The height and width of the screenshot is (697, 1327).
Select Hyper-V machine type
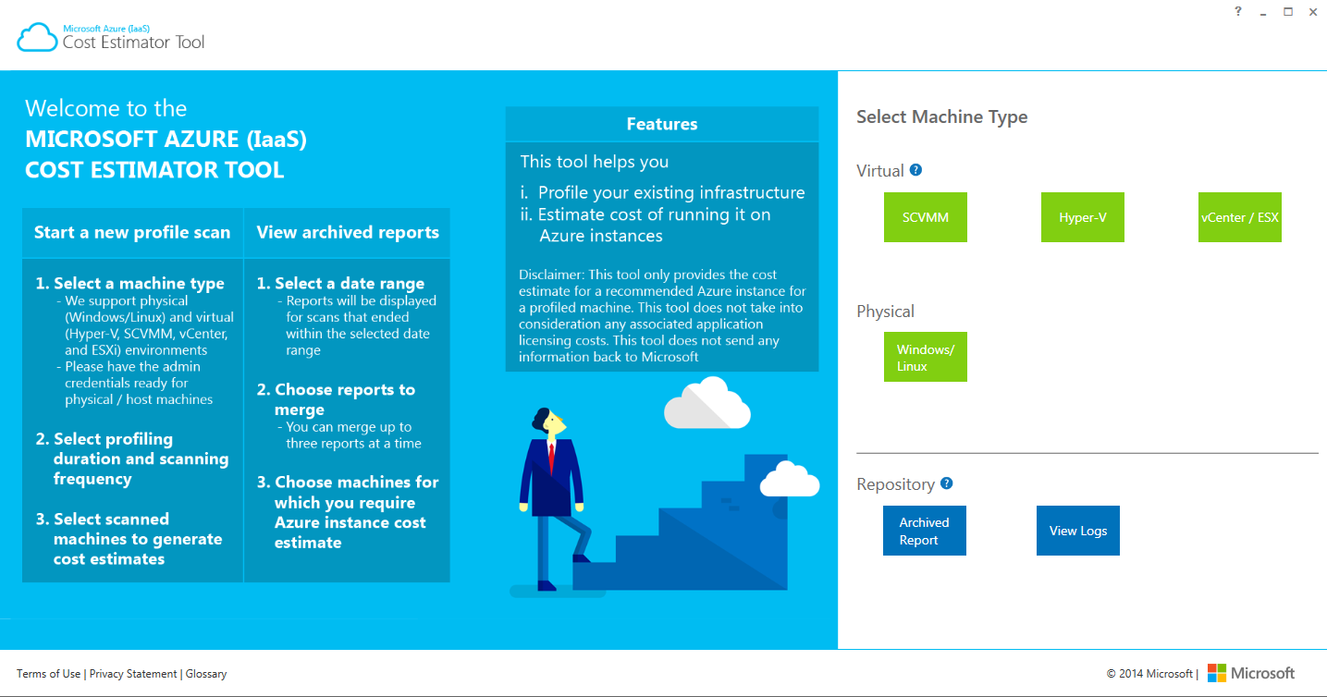[1083, 217]
